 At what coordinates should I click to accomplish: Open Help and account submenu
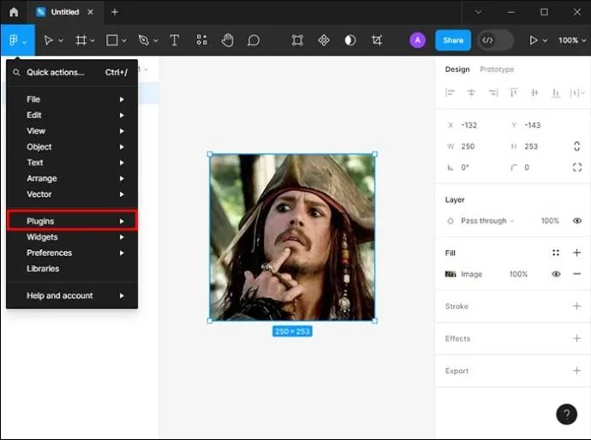click(x=72, y=295)
